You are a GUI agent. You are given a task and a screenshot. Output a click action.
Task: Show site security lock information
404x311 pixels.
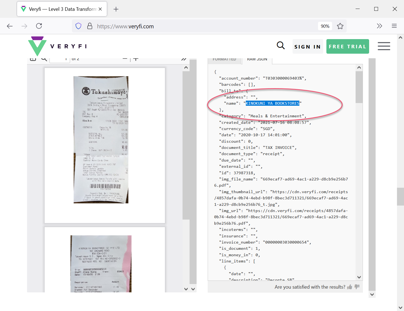click(x=90, y=26)
